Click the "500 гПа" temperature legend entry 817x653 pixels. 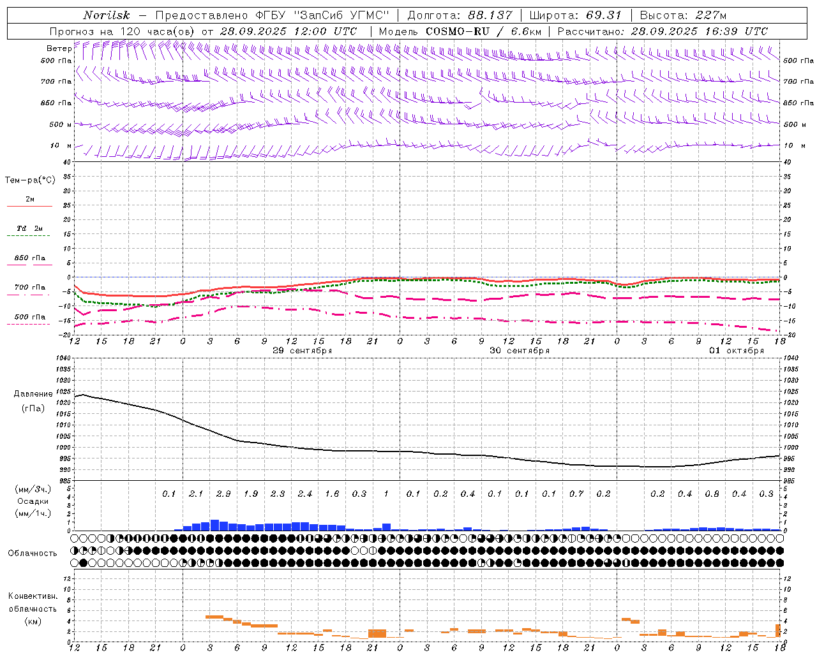pos(30,317)
